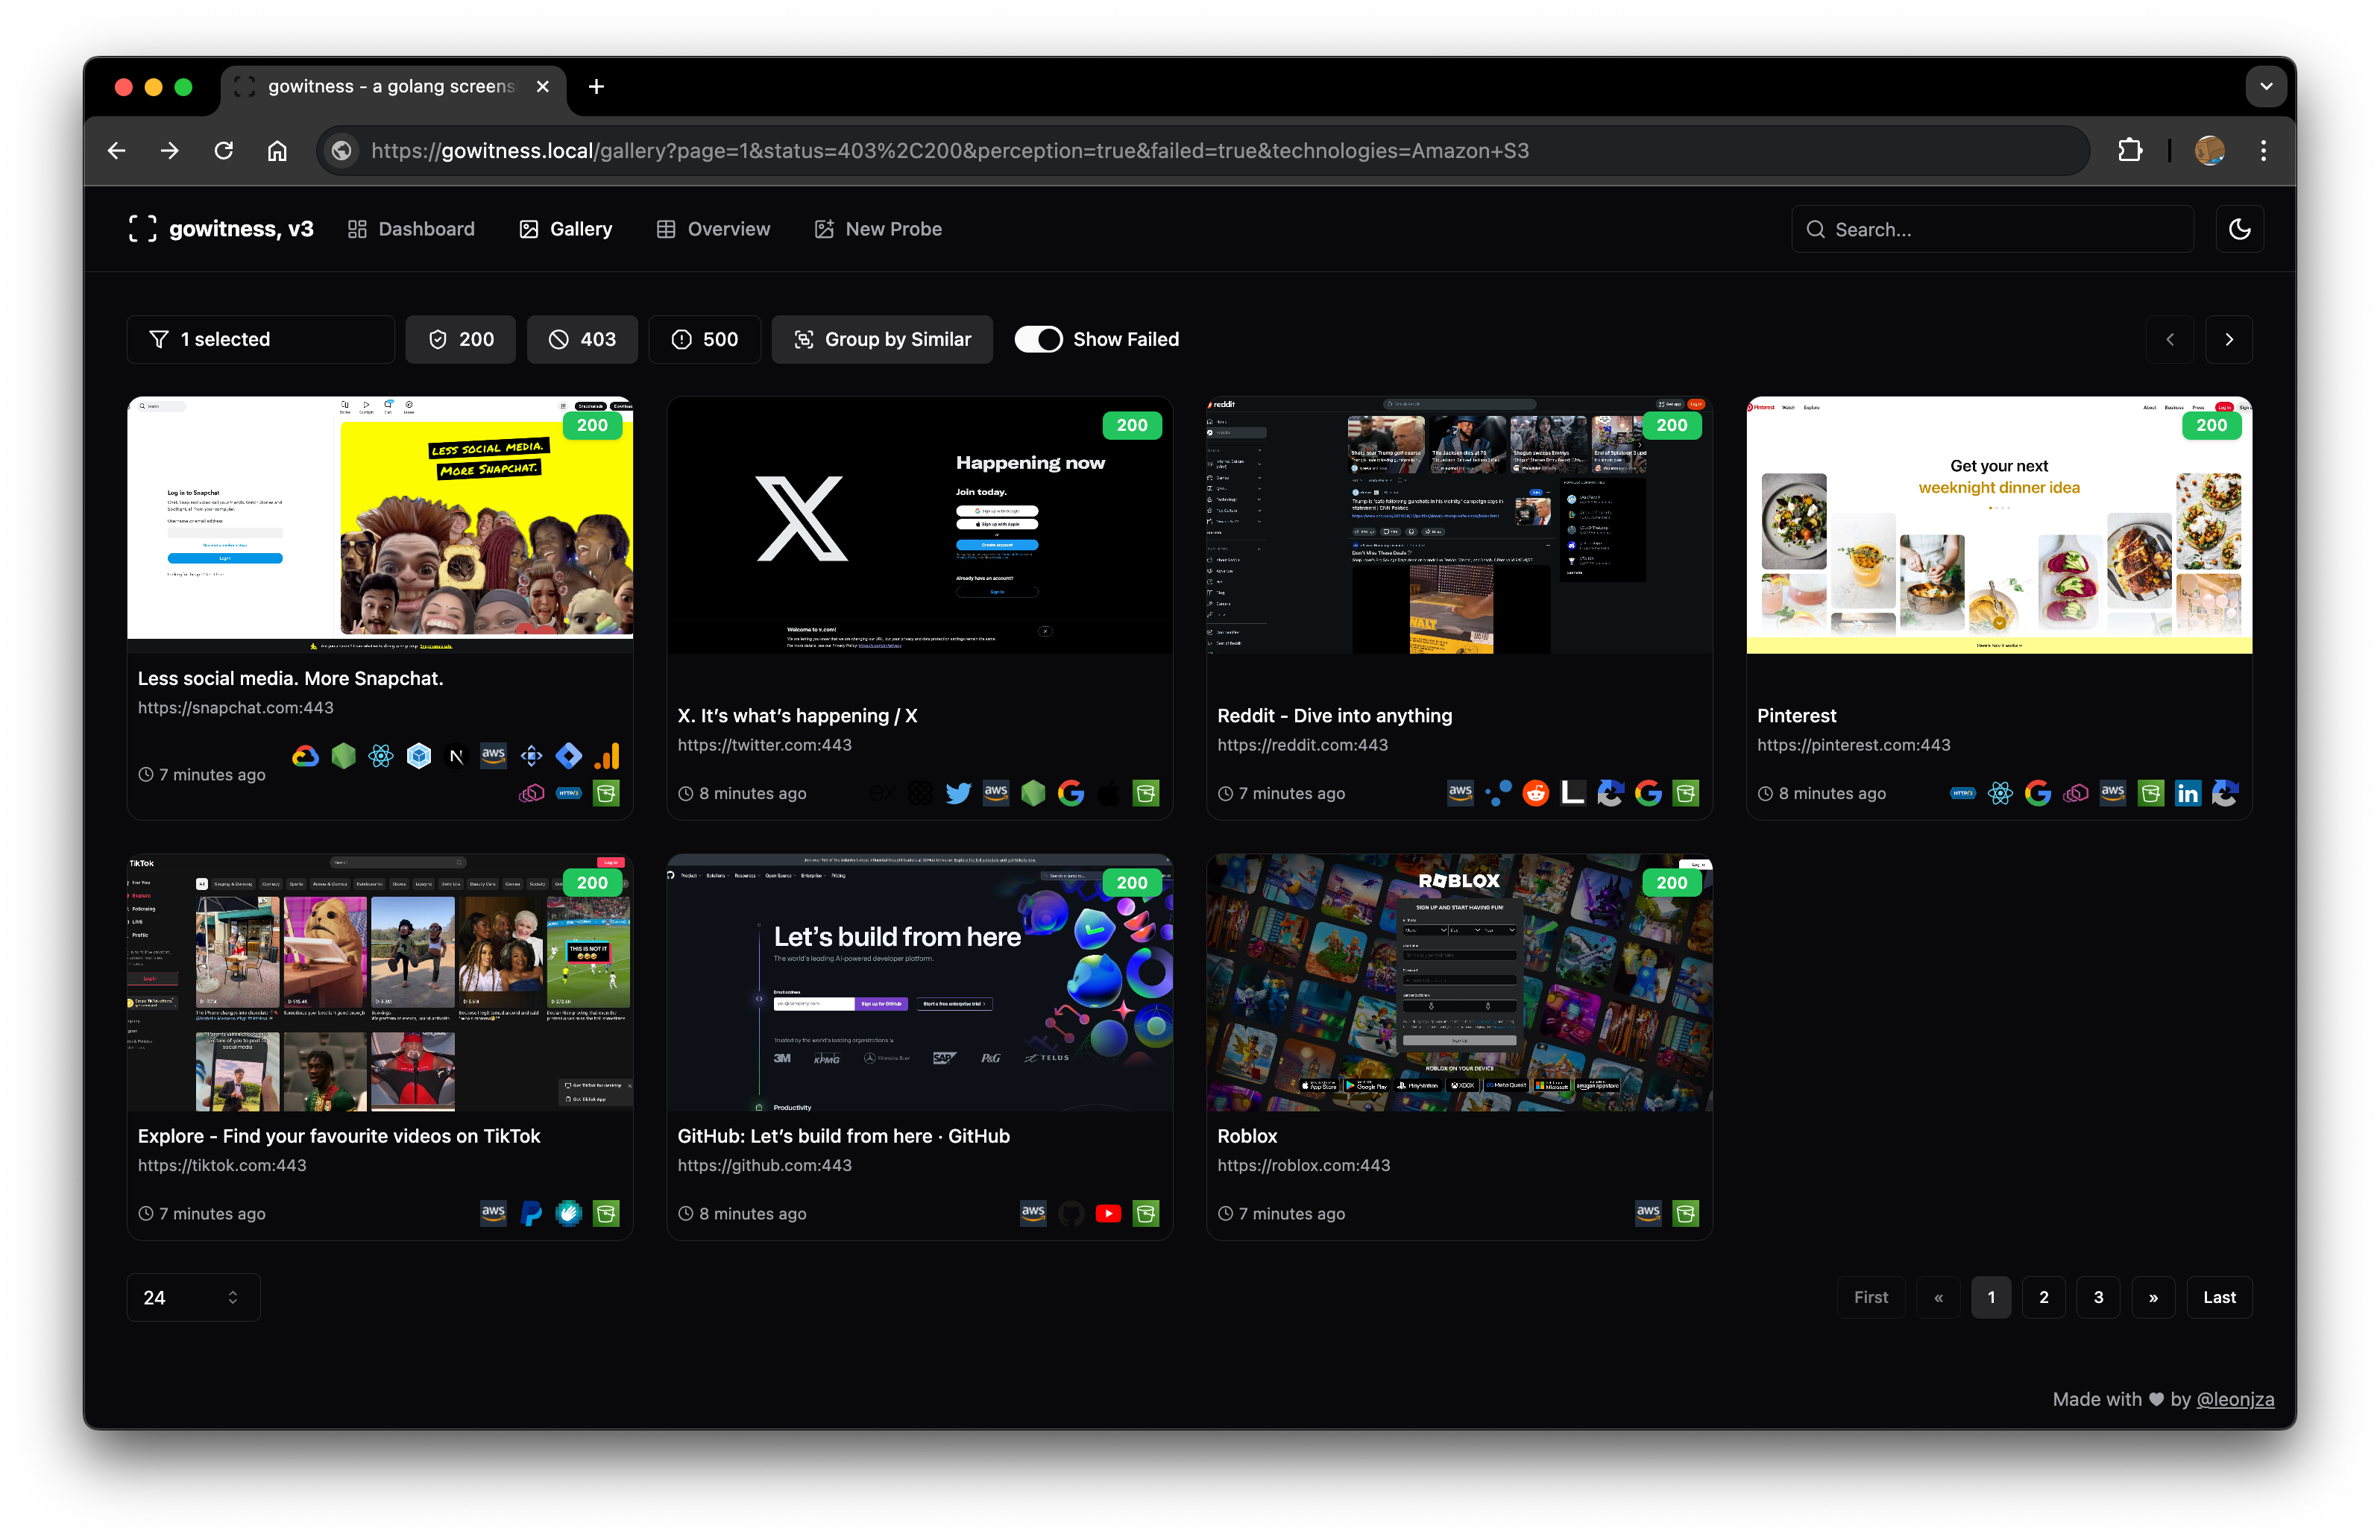Click the PayPal icon on the TikTok card
The width and height of the screenshot is (2380, 1540).
point(531,1213)
